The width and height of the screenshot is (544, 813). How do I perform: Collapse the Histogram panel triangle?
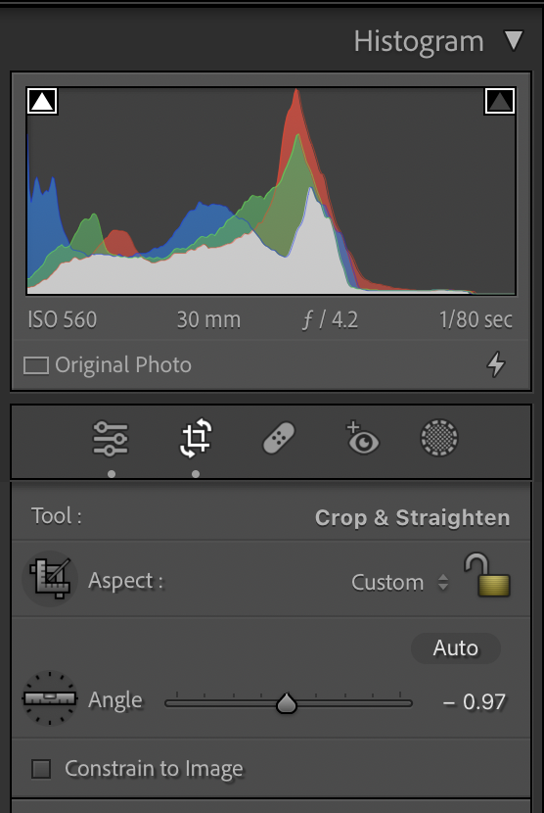pyautogui.click(x=514, y=40)
